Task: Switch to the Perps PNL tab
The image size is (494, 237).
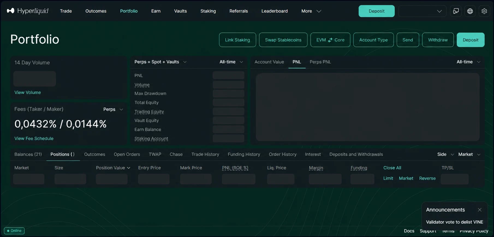Action: [320, 62]
